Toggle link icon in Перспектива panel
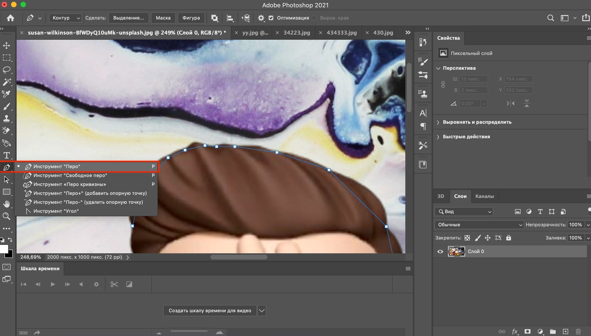591x336 pixels. click(x=442, y=84)
